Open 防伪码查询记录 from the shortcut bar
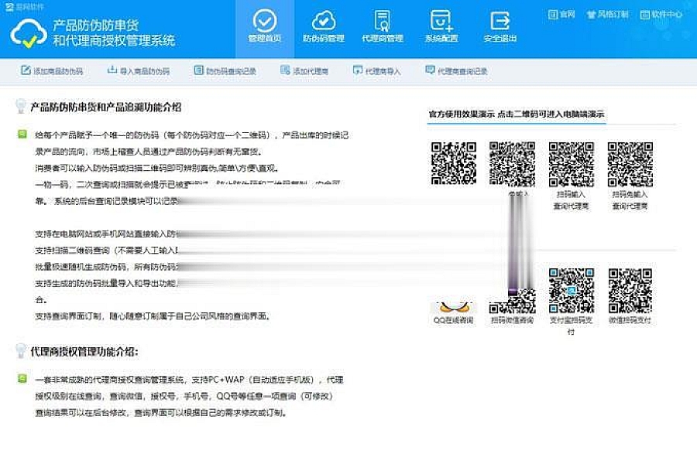This screenshot has width=697, height=464. coord(225,70)
